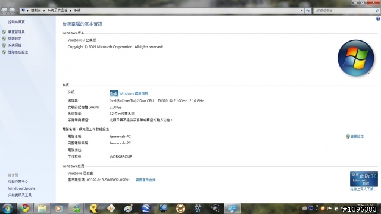Image resolution: width=381 pixels, height=214 pixels.
Task: Click the Windows Experience Index score badge
Action: pos(114,93)
